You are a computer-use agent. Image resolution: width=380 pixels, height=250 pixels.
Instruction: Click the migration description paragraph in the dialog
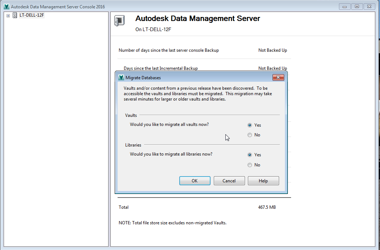[x=198, y=94]
